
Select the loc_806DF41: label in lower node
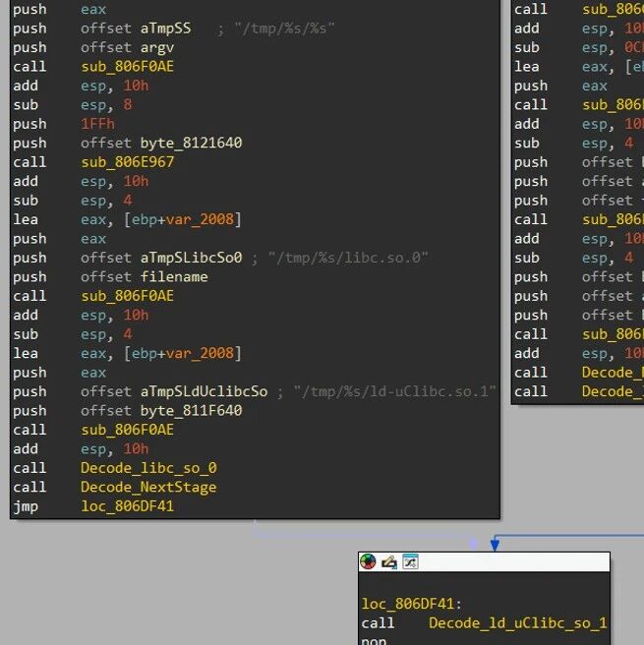[x=412, y=604]
